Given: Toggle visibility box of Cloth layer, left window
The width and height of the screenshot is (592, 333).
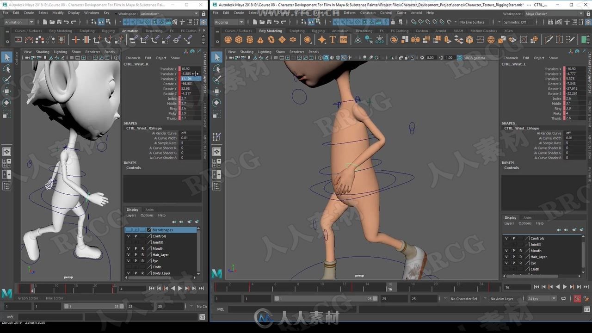Looking at the screenshot, I should 128,267.
